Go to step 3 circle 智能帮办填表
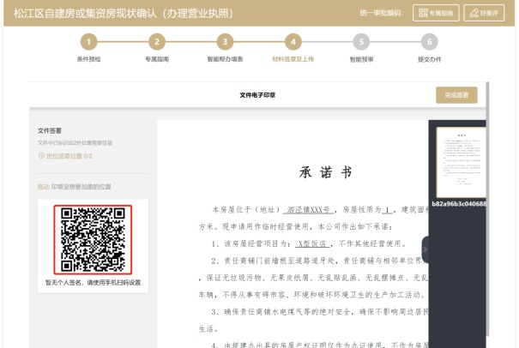This screenshot has width=519, height=348. click(224, 42)
